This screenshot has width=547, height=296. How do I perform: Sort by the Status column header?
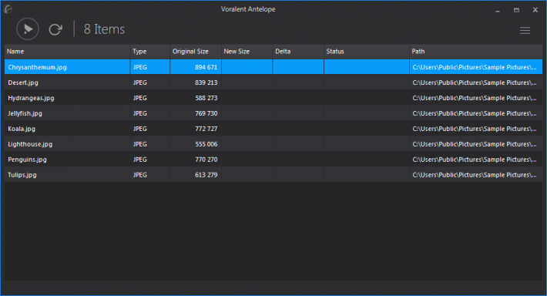pyautogui.click(x=366, y=52)
